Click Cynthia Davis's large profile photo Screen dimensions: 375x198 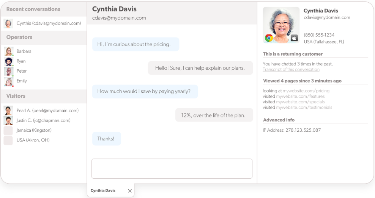click(281, 25)
